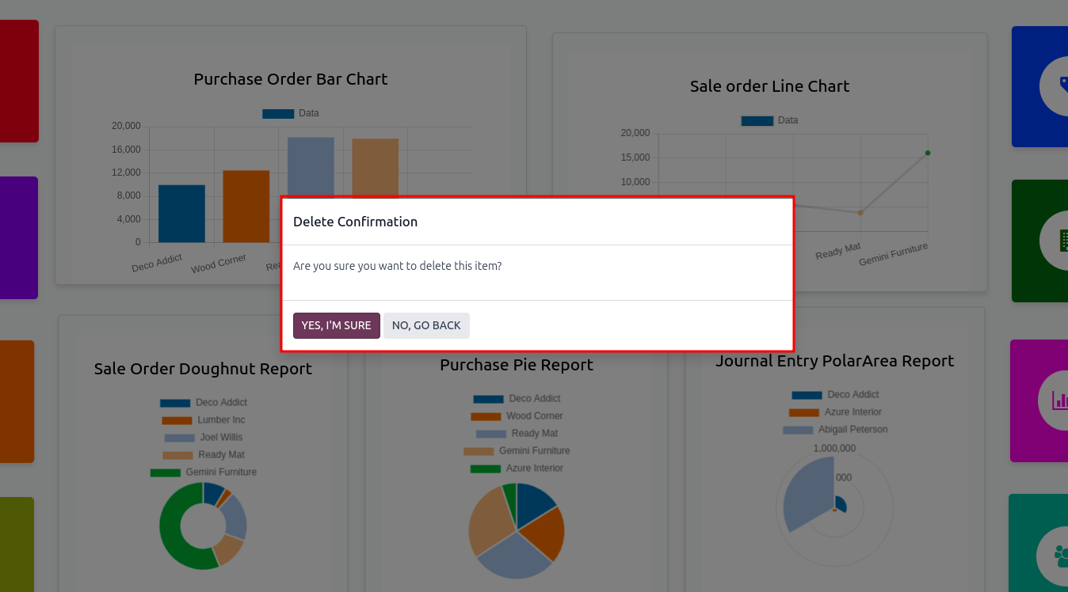
Task: Click the purple tile on left edge
Action: (x=19, y=237)
